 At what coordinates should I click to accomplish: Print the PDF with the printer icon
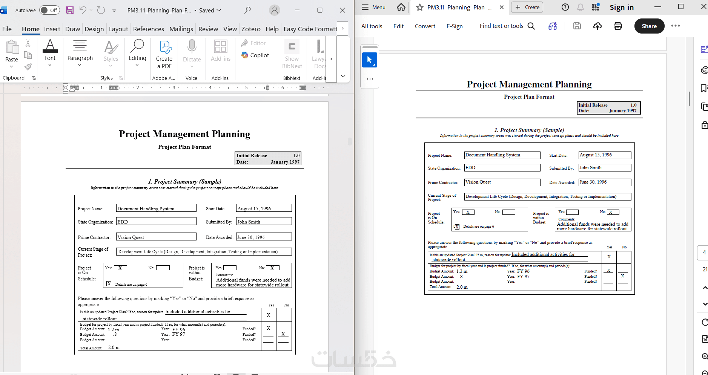pyautogui.click(x=618, y=26)
